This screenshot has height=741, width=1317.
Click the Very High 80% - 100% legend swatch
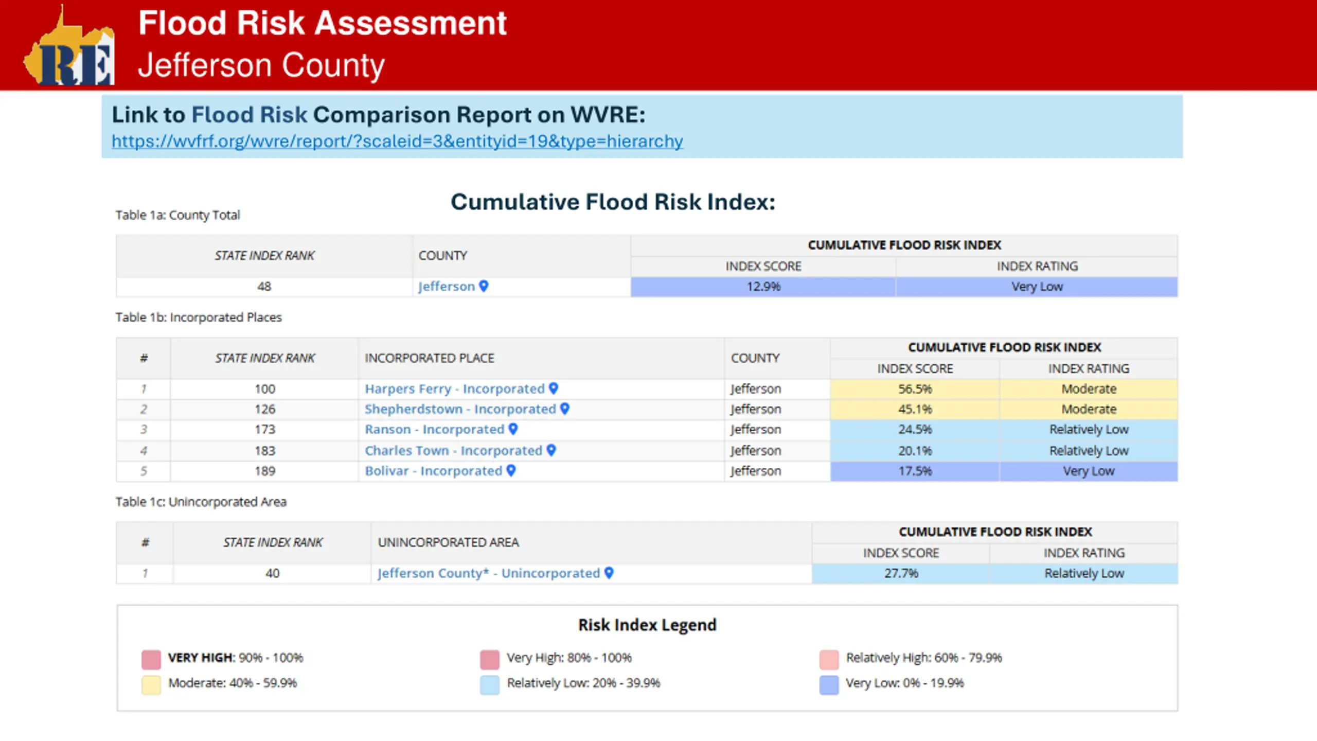click(x=490, y=659)
